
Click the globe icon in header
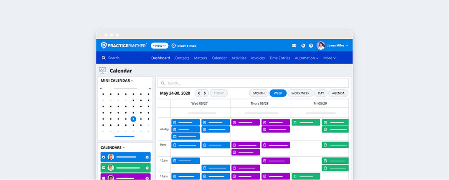point(303,46)
